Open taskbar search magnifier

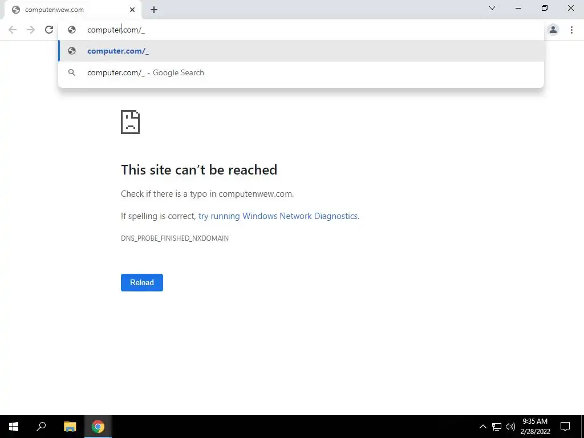pyautogui.click(x=41, y=427)
